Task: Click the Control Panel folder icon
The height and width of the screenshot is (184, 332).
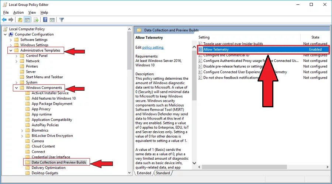Action: coord(22,56)
